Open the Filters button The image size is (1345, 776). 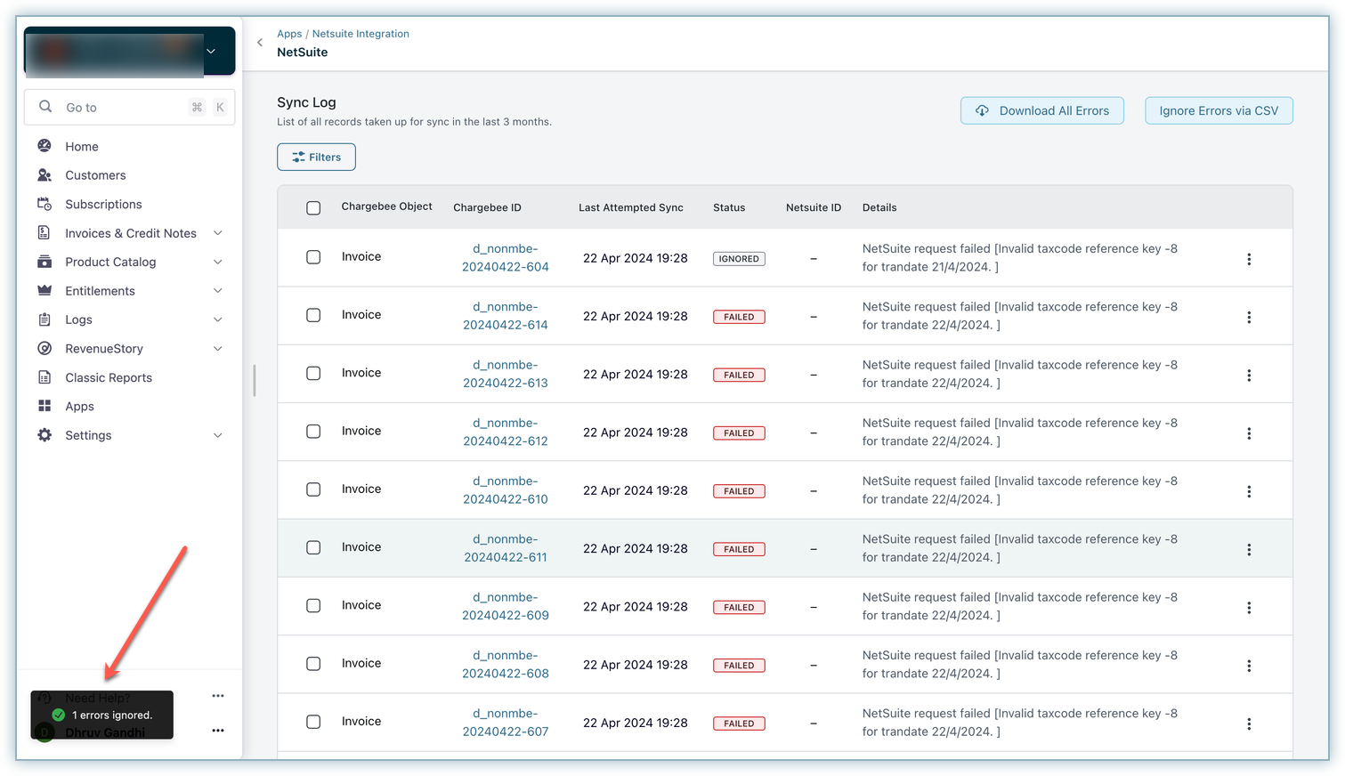click(x=316, y=157)
